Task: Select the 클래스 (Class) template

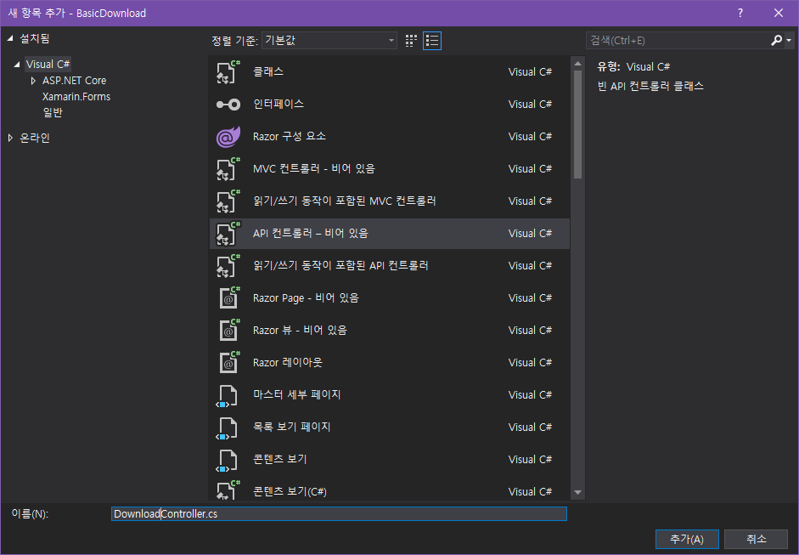Action: pos(272,71)
